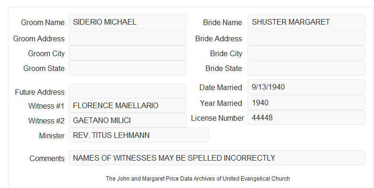Click the empty Groom Address field

(127, 38)
